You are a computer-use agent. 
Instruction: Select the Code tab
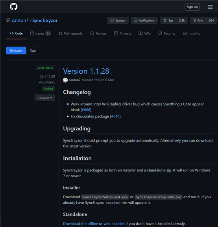pos(16,33)
